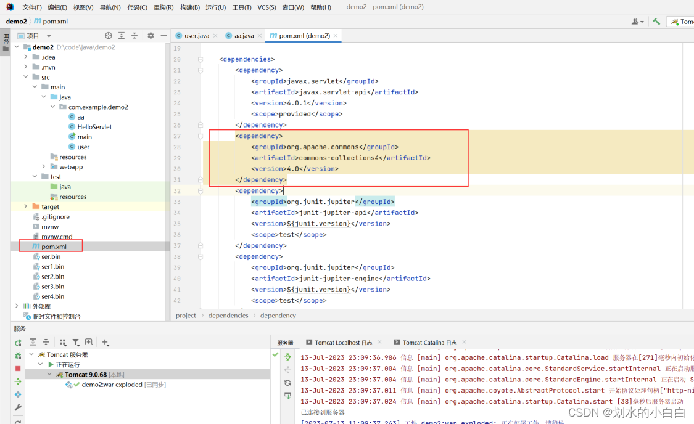This screenshot has width=694, height=424.
Task: Click the wrench edit configuration icon
Action: click(18, 407)
